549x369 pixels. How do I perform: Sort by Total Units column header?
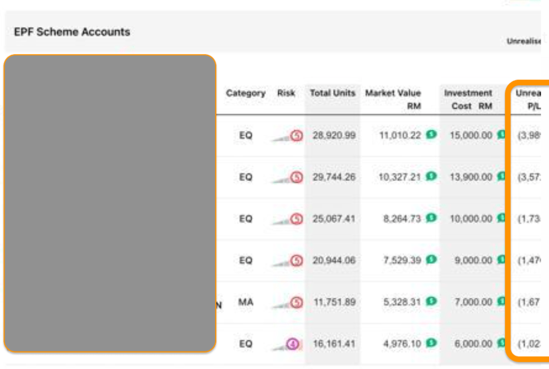332,93
